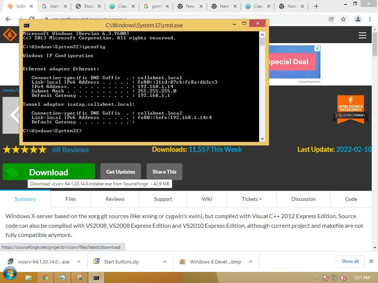Viewport: 378px width, 283px height.
Task: Select the Summary tab
Action: tap(25, 199)
